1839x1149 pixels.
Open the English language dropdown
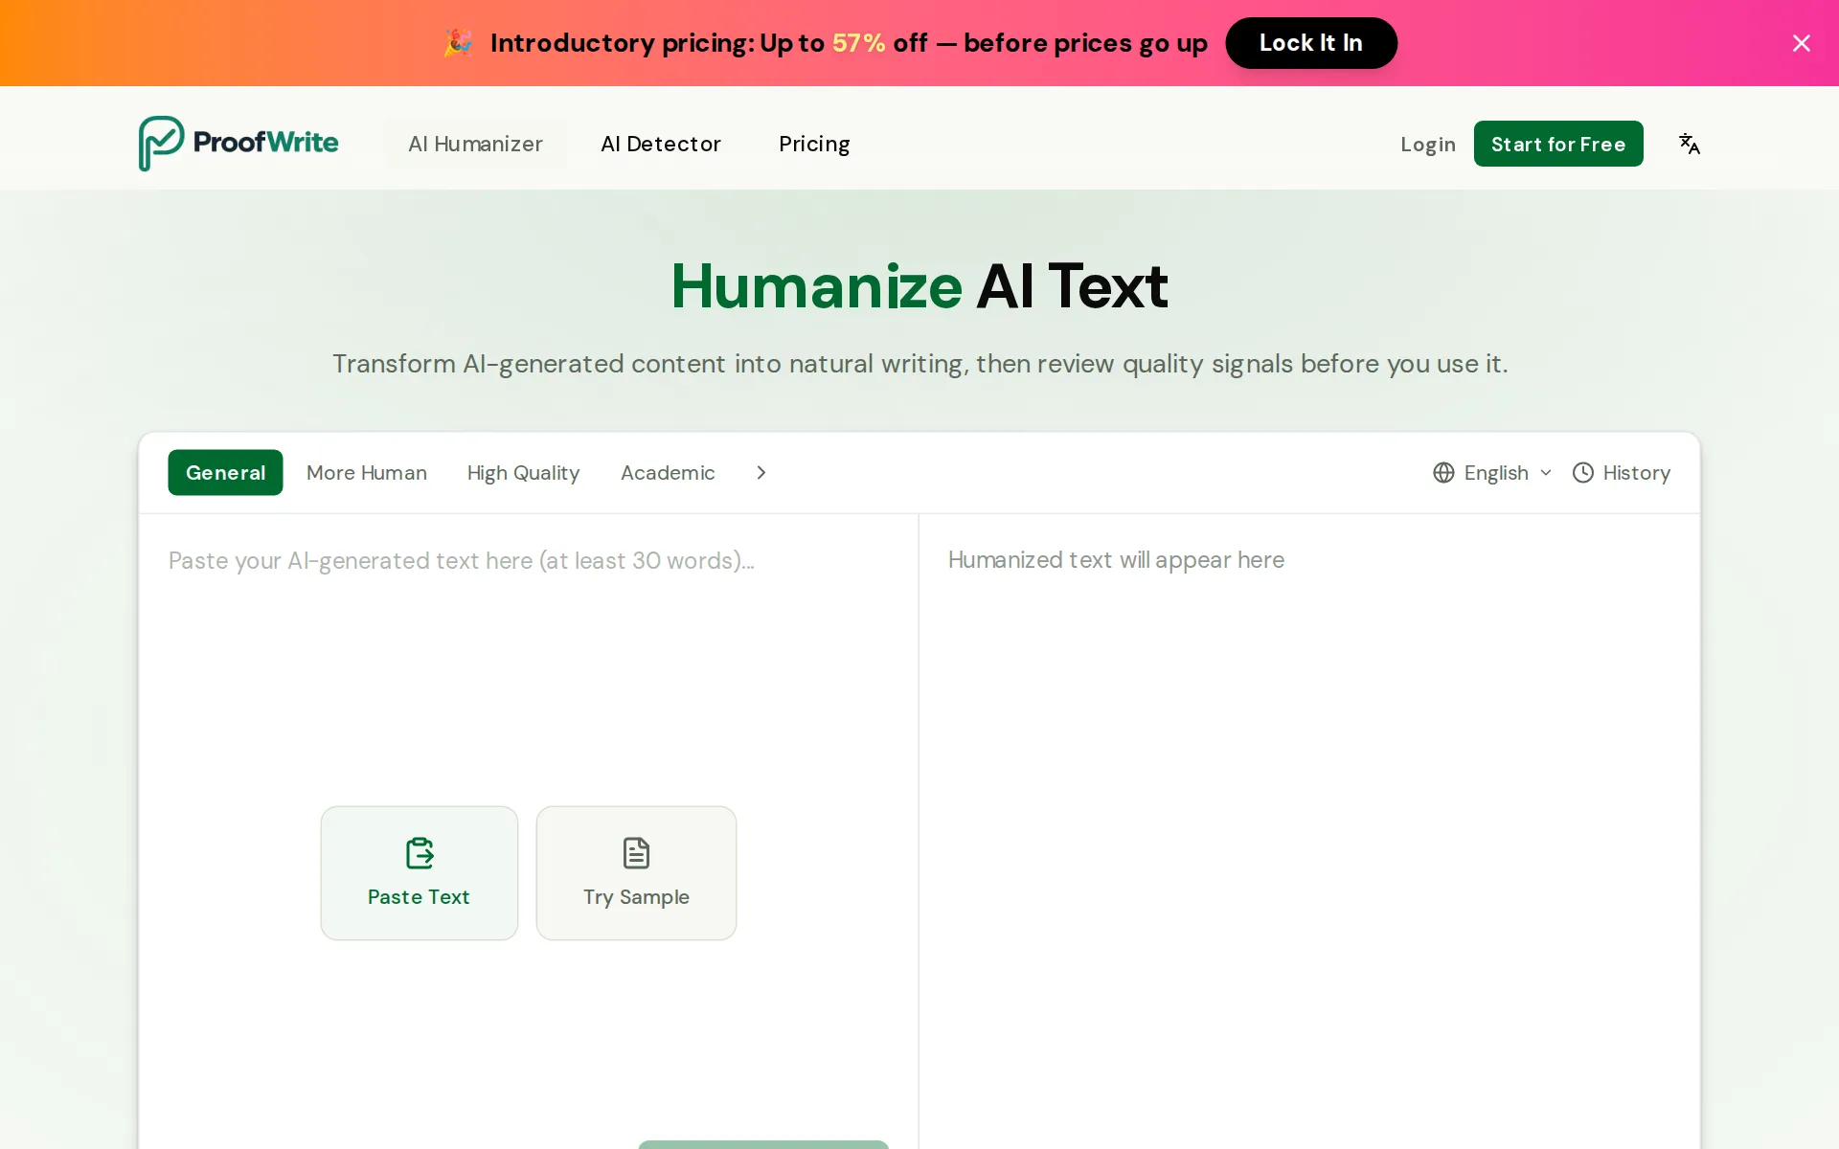tap(1492, 472)
